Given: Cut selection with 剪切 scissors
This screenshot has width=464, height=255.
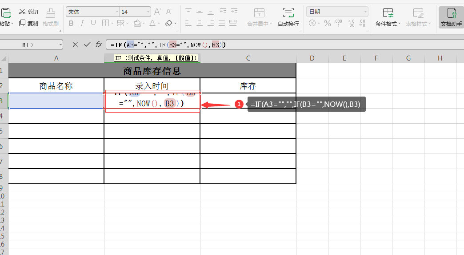Looking at the screenshot, I should (28, 12).
